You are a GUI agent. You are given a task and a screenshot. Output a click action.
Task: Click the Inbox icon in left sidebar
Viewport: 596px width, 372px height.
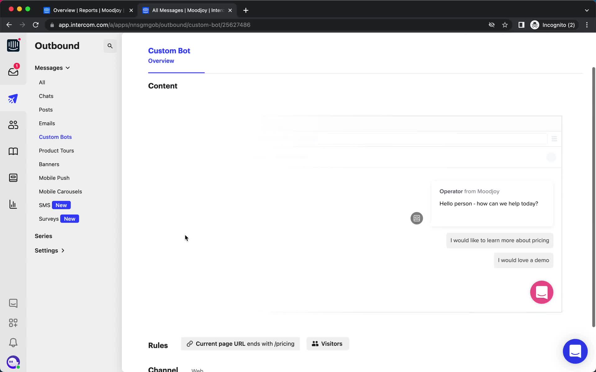[x=13, y=71]
